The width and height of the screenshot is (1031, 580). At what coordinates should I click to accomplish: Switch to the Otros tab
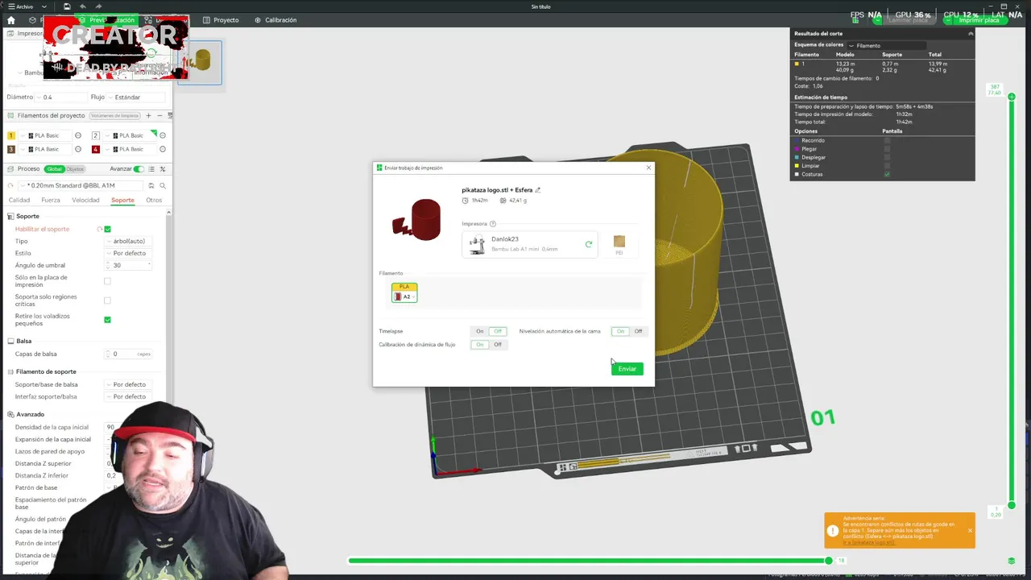click(x=154, y=200)
